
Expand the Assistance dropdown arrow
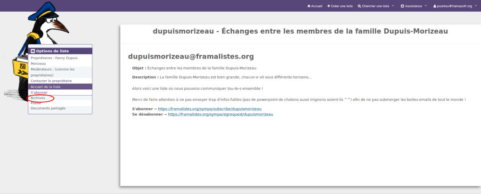pyautogui.click(x=426, y=6)
